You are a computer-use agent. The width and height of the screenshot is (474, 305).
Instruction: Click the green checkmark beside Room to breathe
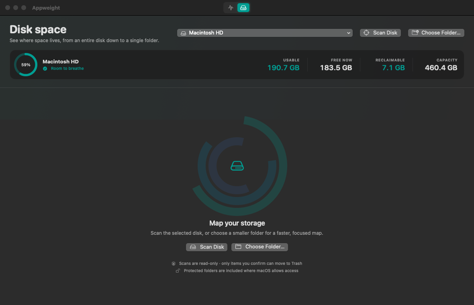tap(45, 69)
